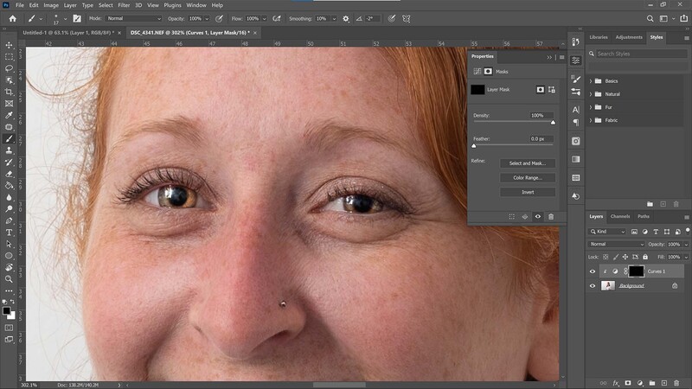Toggle lock all padlock icon

[x=645, y=257]
